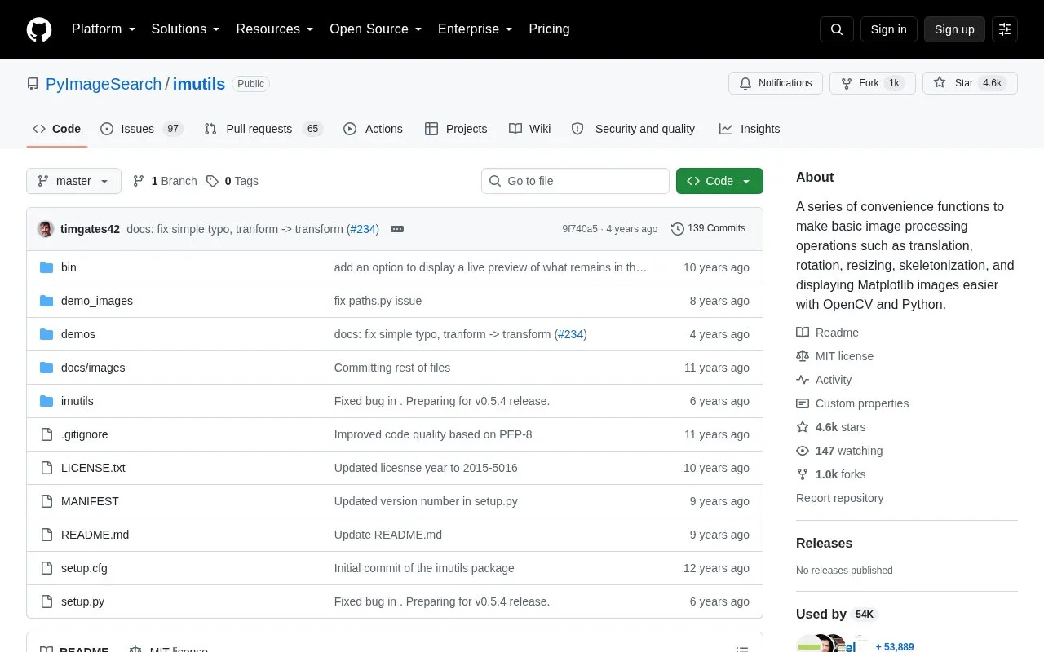
Task: Open Activity link in About
Action: 824,380
